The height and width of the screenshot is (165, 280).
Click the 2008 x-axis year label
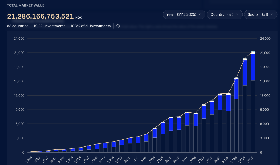[x=111, y=158]
